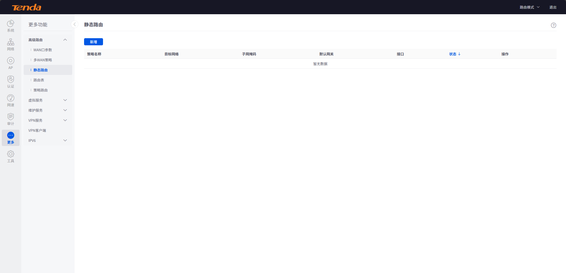Open the AP management section
This screenshot has width=566, height=273.
(11, 63)
